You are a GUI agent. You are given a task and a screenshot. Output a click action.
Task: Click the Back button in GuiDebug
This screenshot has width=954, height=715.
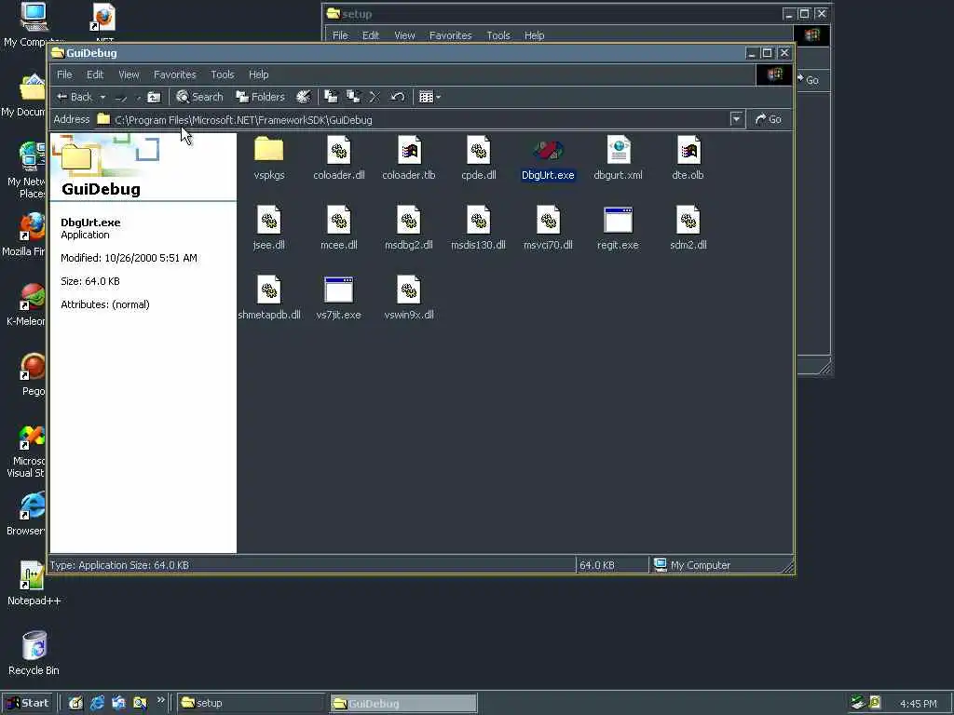(x=75, y=97)
